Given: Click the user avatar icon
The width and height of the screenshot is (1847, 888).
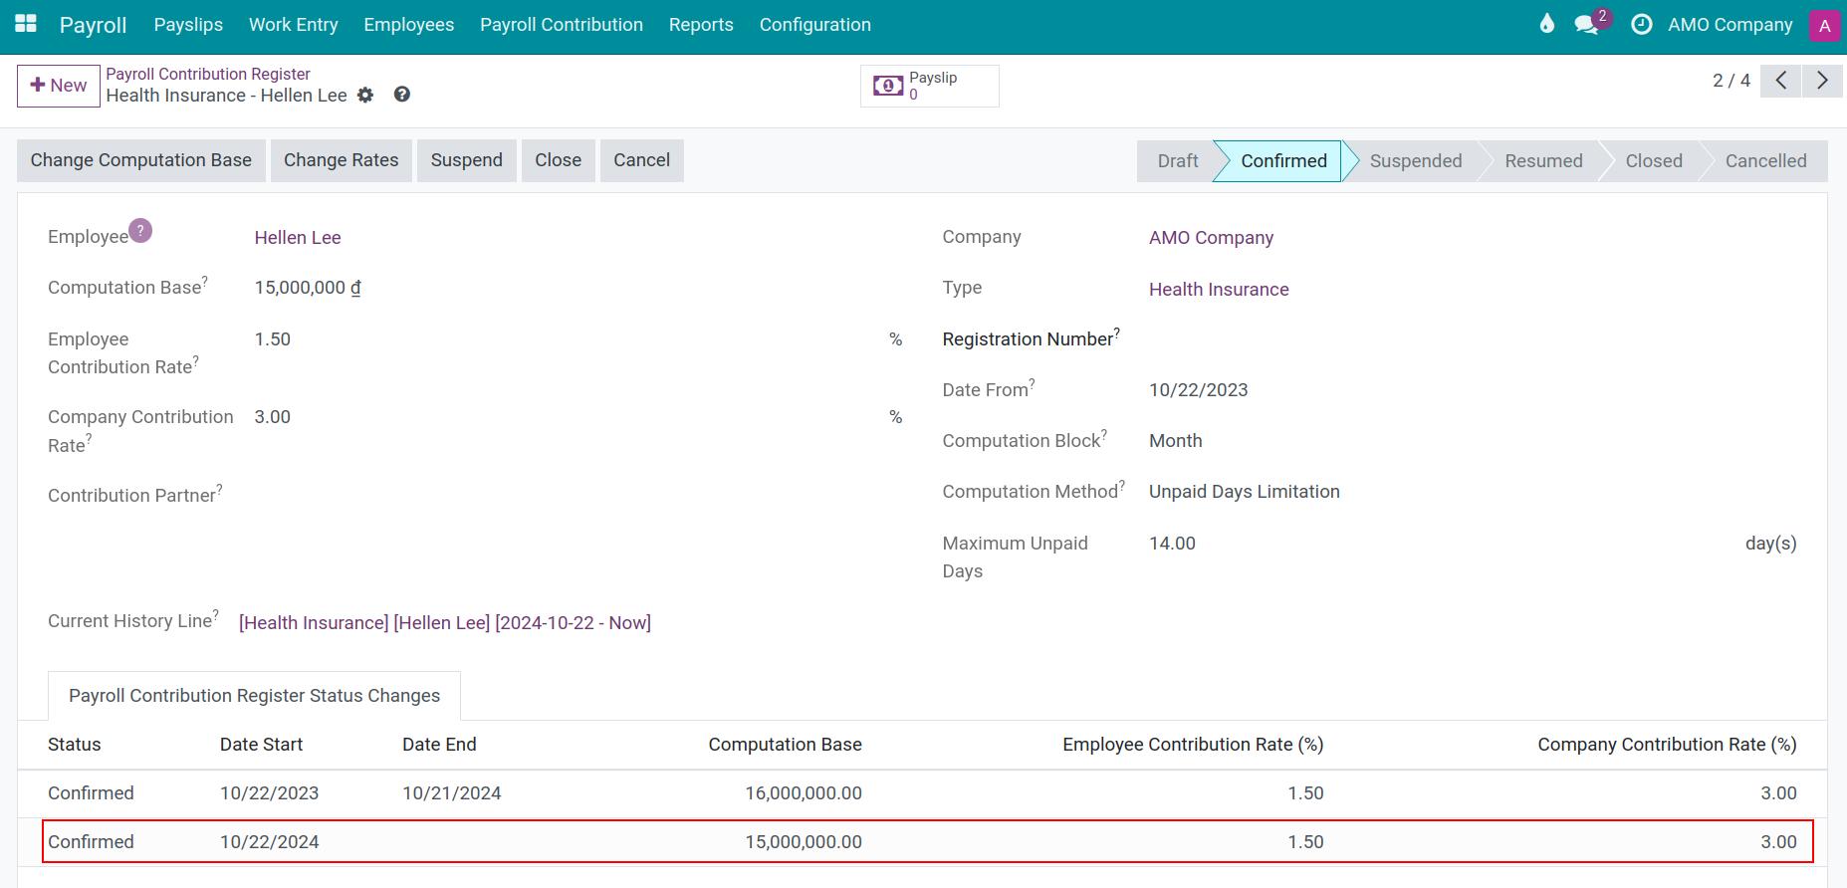Looking at the screenshot, I should point(1824,26).
